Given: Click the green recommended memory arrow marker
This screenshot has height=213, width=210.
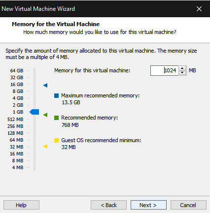Looking at the screenshot, I should (45, 115).
